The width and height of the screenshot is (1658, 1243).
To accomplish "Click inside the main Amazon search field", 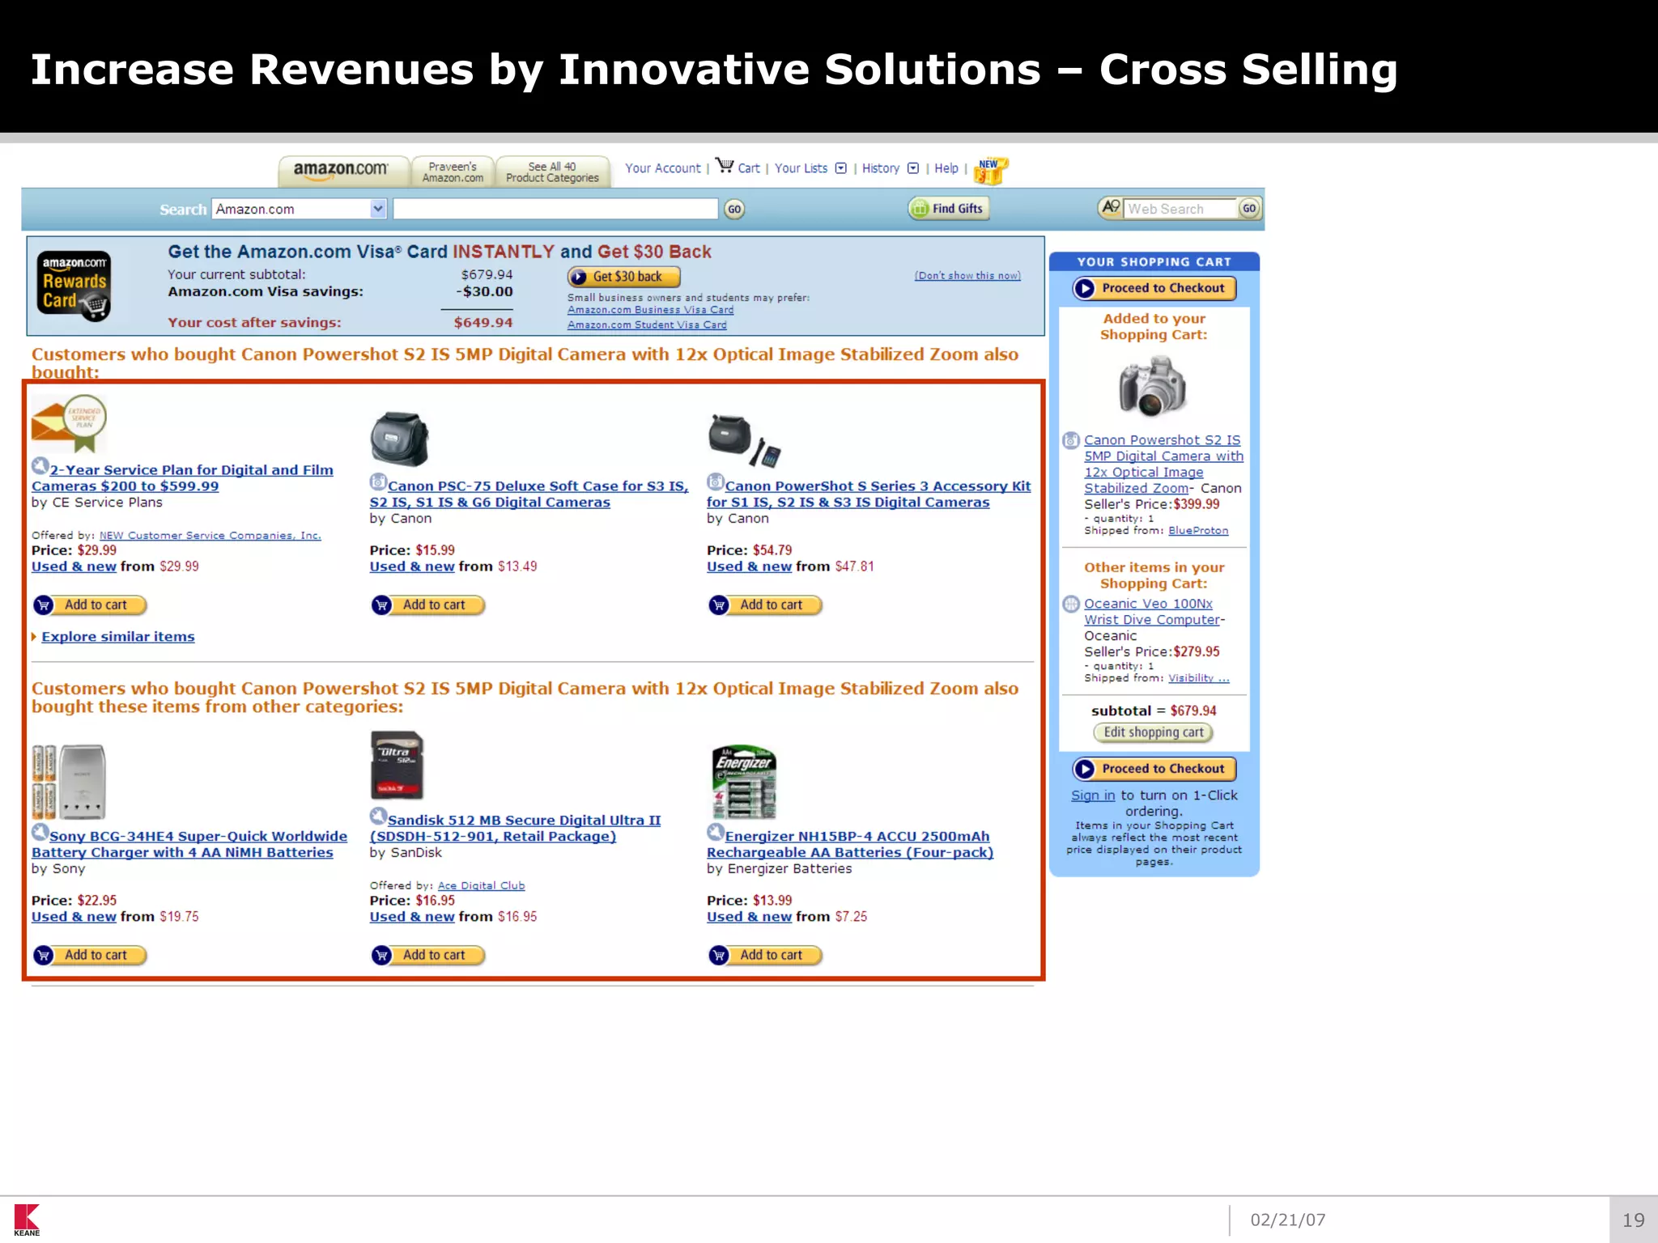I will [x=555, y=209].
